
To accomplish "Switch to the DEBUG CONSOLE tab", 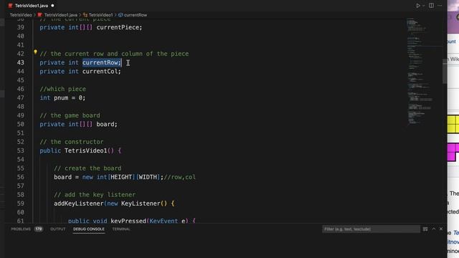I will (x=89, y=229).
